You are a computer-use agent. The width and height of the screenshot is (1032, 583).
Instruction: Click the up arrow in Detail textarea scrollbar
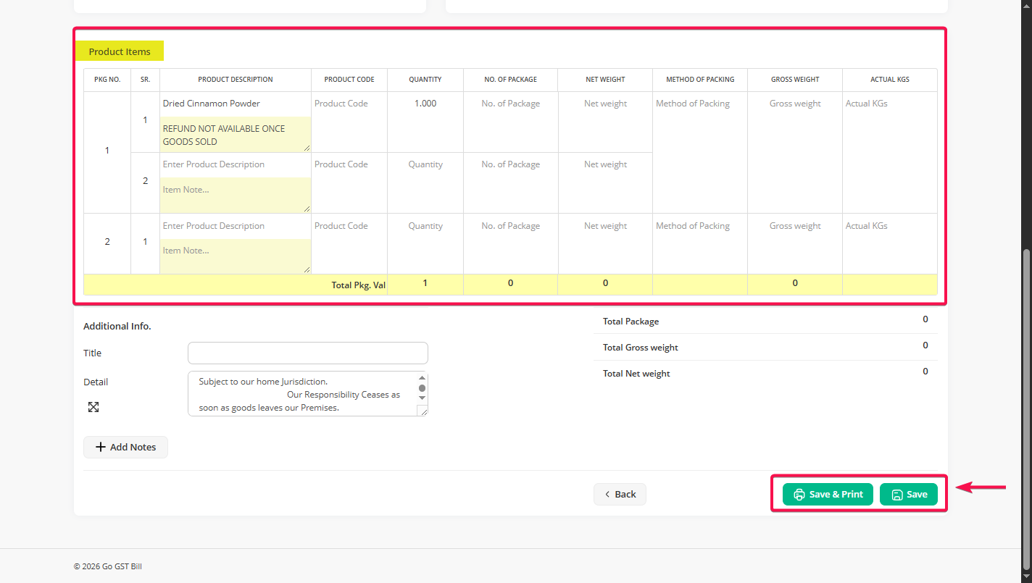[x=422, y=378]
